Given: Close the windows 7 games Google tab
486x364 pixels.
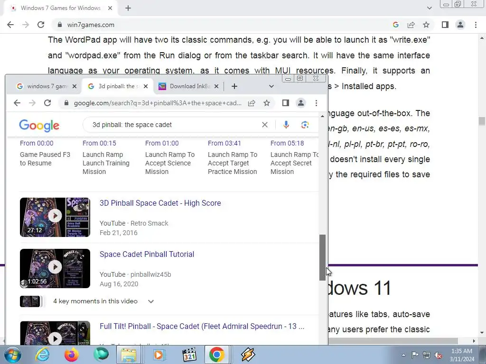Looking at the screenshot, I should 75,86.
